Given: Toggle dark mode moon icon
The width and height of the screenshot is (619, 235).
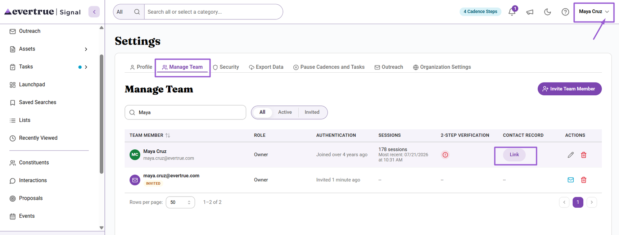Looking at the screenshot, I should coord(547,12).
